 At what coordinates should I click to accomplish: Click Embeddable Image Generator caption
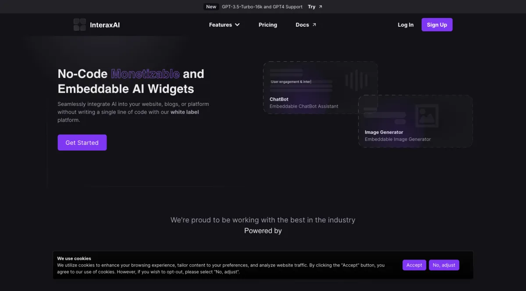(398, 139)
